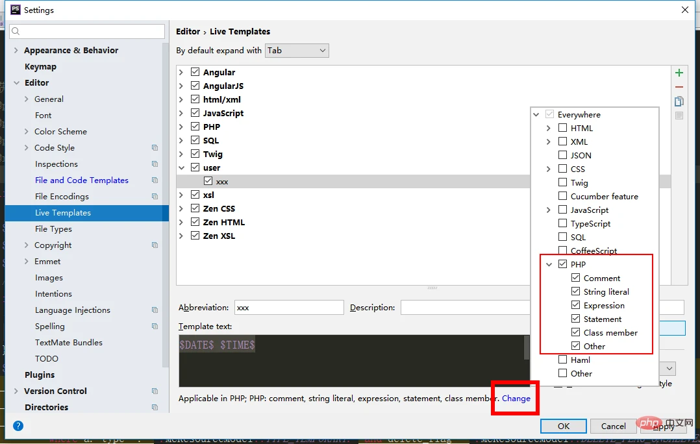Click the help question mark icon
The height and width of the screenshot is (444, 700).
click(x=18, y=426)
